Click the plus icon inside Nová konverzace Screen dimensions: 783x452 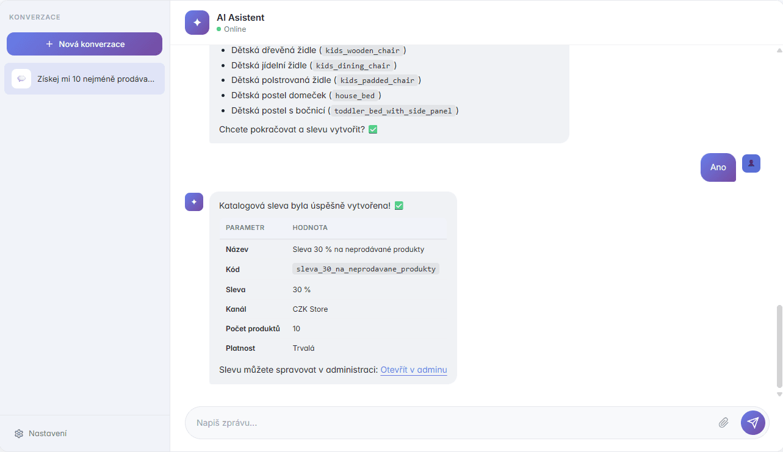(51, 43)
